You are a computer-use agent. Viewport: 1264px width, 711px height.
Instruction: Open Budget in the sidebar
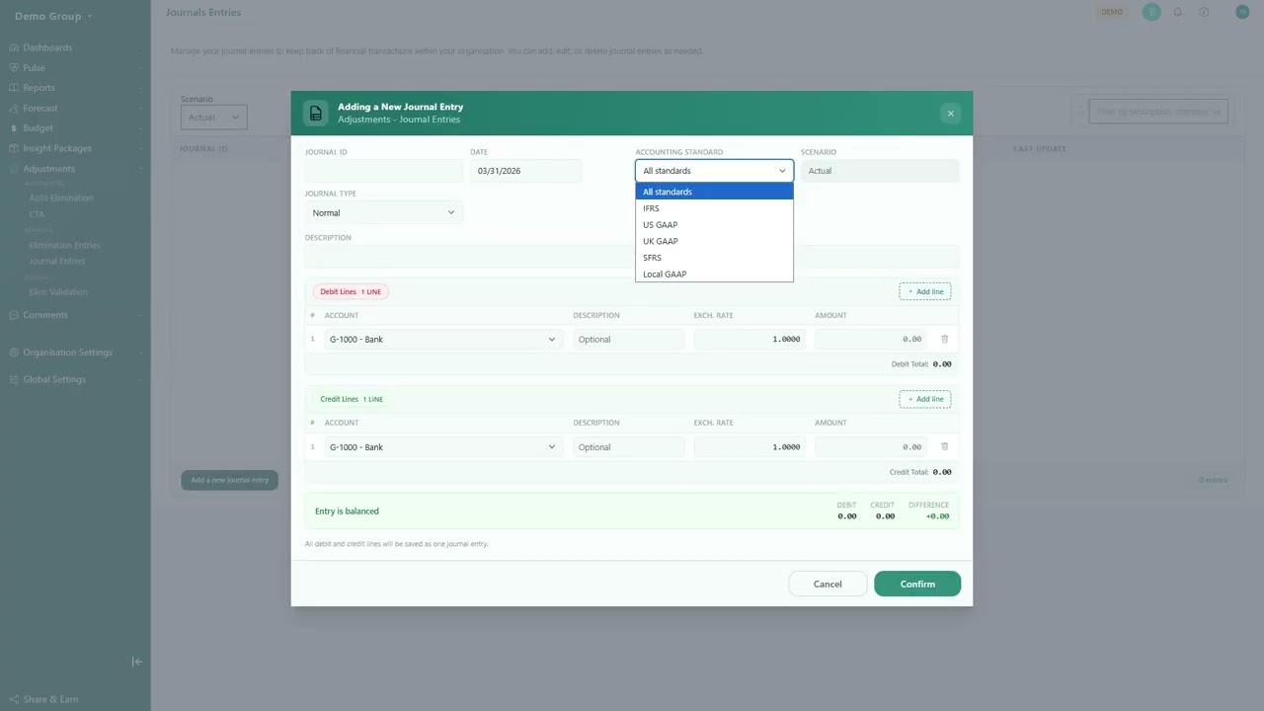tap(38, 128)
